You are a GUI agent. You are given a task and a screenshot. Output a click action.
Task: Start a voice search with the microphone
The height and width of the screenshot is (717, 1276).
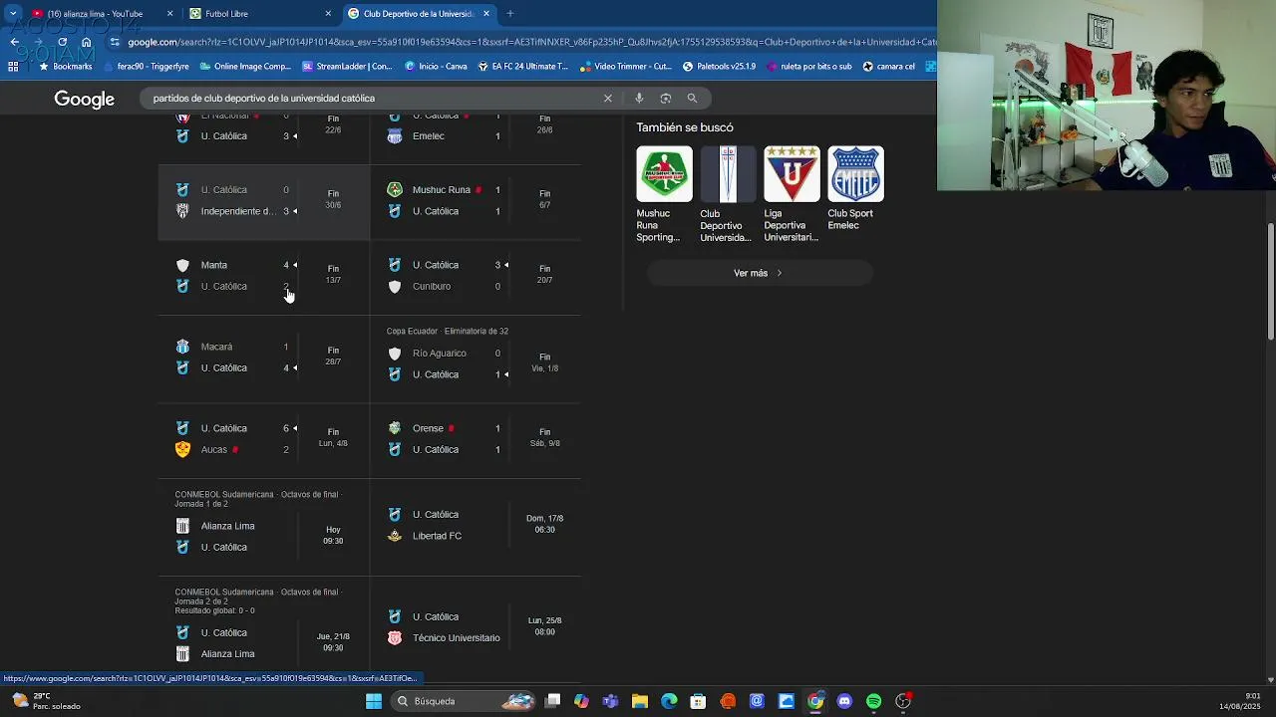[639, 99]
